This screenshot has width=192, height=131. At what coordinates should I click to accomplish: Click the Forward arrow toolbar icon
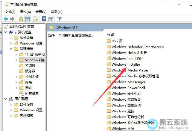12,19
